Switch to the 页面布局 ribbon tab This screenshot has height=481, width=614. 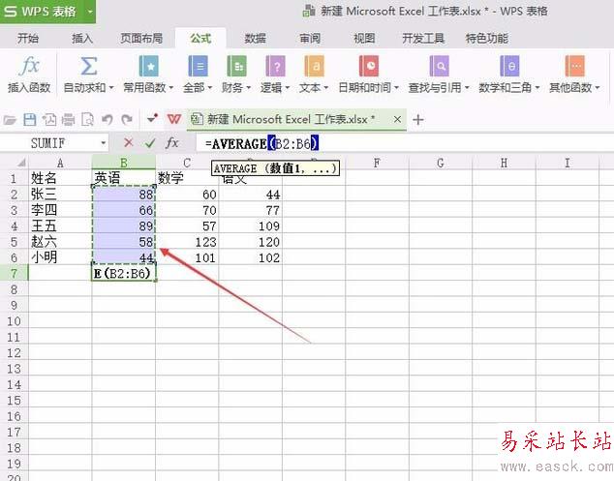pos(141,39)
